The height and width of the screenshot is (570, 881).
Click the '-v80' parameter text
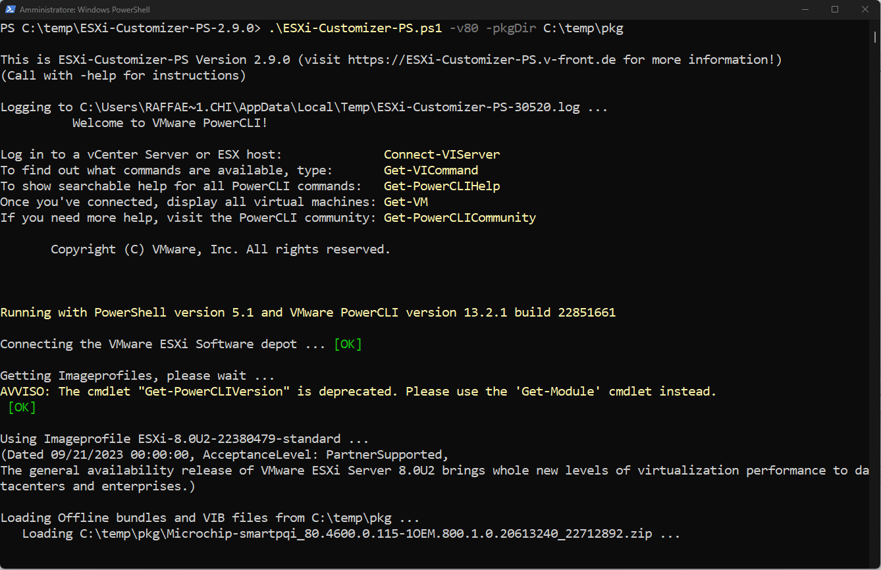(464, 28)
